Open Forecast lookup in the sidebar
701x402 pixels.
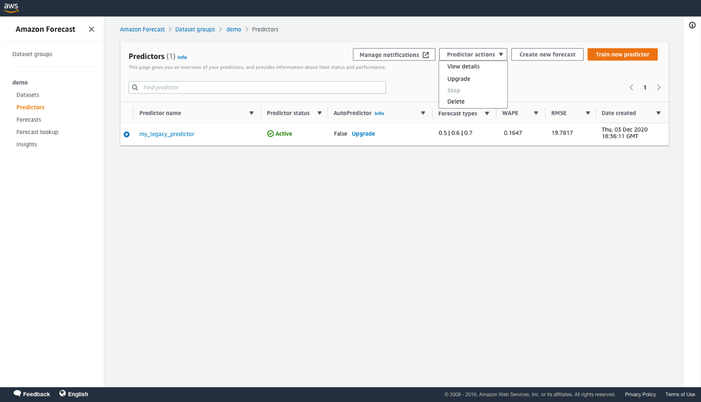tap(37, 132)
